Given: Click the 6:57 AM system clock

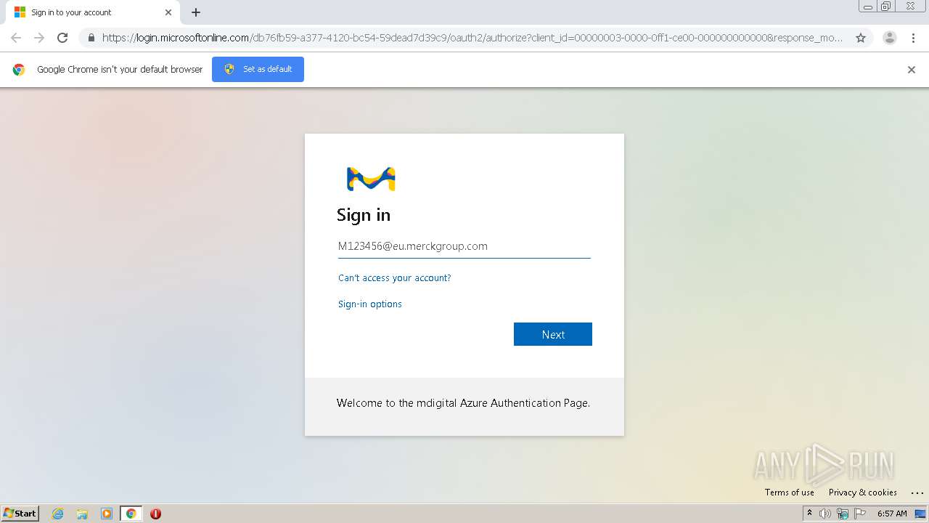Looking at the screenshot, I should tap(892, 514).
